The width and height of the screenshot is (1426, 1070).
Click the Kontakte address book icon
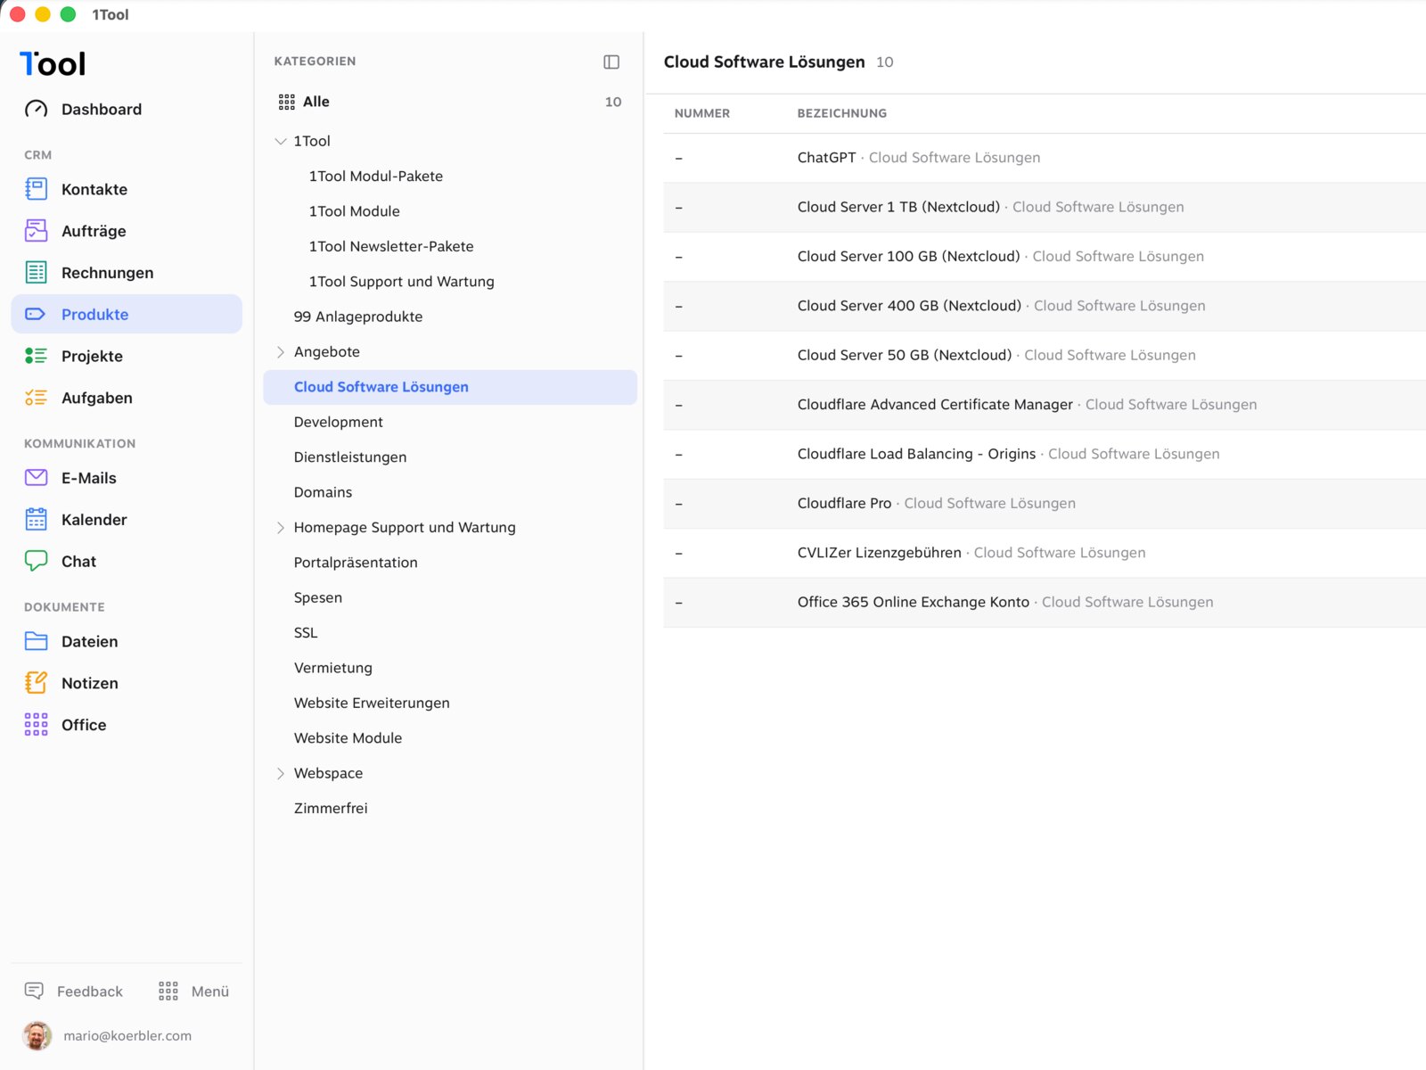pyautogui.click(x=37, y=189)
